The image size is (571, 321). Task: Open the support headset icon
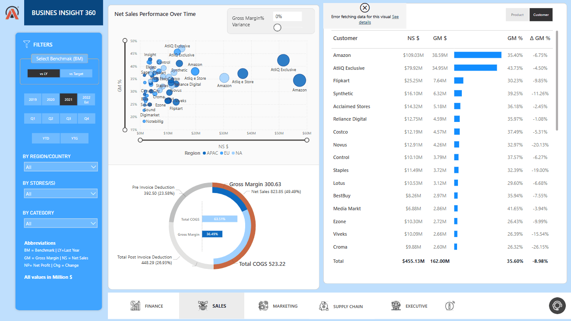[557, 305]
